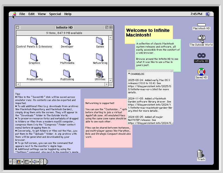
Task: Expand the desktop pattern module's arrow
Action: click(30, 162)
